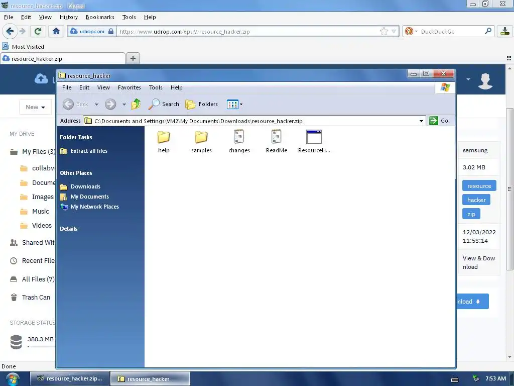Click the Forward arrow in Explorer toolbar
Viewport: 514px width, 386px height.
point(110,104)
